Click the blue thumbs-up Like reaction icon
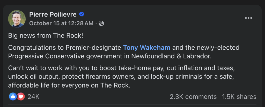This screenshot has width=265, height=107. pyautogui.click(x=13, y=97)
